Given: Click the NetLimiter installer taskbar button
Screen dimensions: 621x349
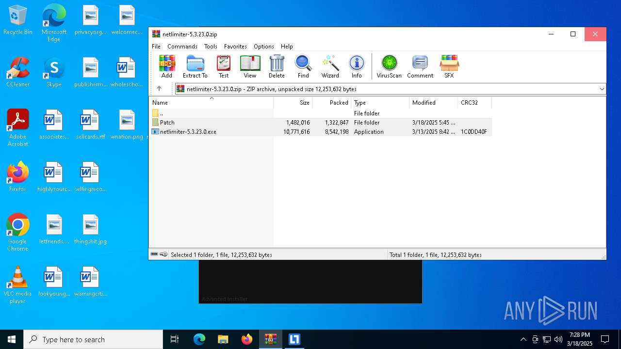Looking at the screenshot, I should 294,339.
